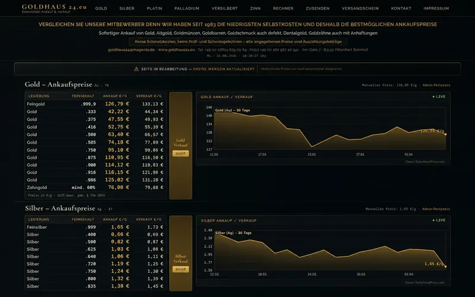475x297 pixels.
Task: Open Admin-Festpreis link in the Gold section
Action: tap(436, 85)
